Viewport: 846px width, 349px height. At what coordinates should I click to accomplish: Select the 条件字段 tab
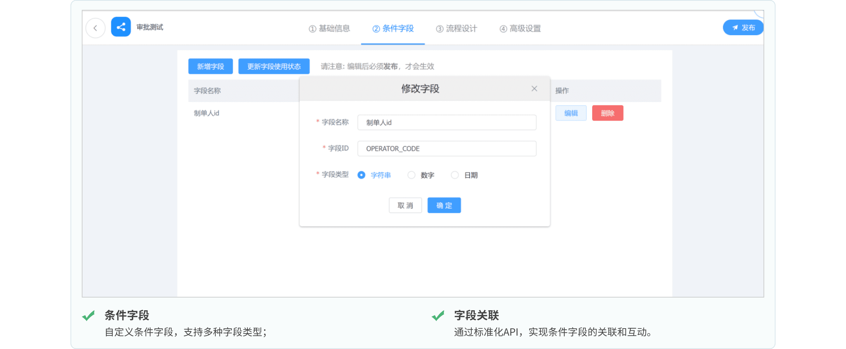pos(393,29)
